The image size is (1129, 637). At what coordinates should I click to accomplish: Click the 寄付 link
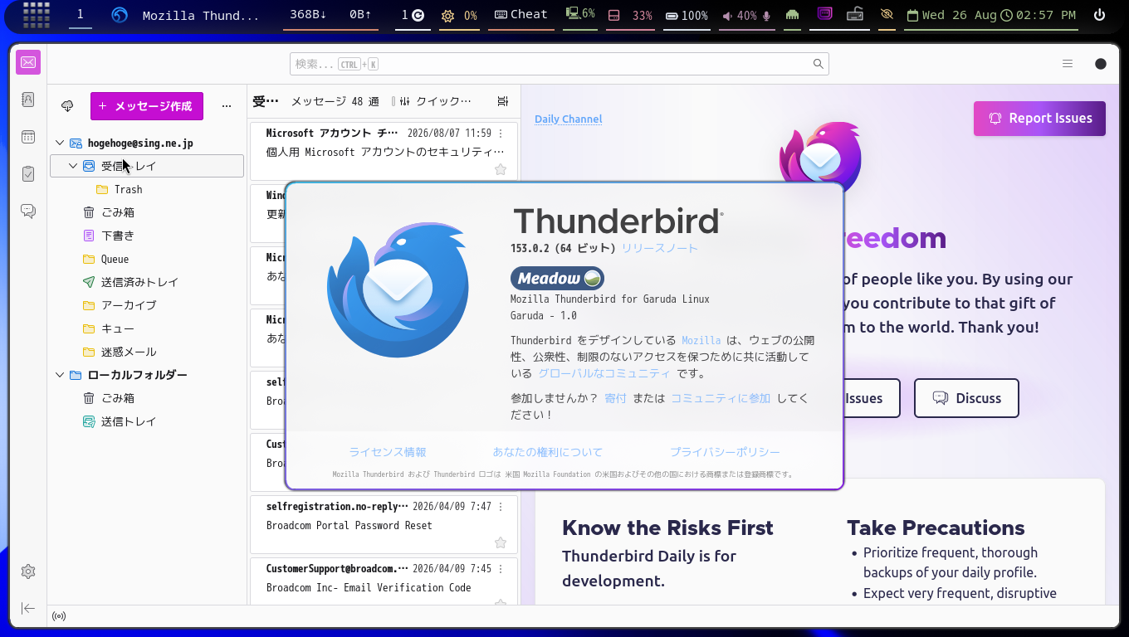[616, 398]
